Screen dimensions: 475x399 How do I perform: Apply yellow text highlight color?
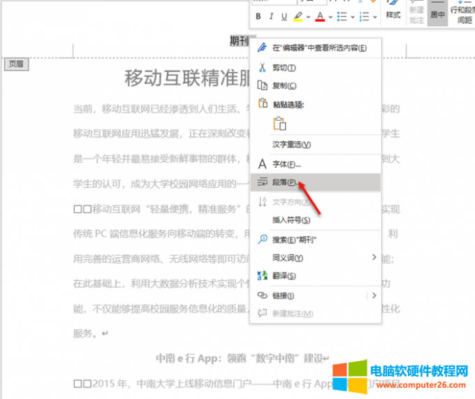coord(298,16)
